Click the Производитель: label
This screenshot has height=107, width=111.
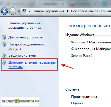tap(84, 97)
